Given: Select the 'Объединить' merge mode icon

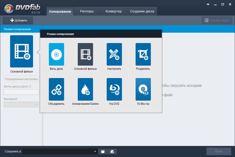Looking at the screenshot, I should [56, 89].
